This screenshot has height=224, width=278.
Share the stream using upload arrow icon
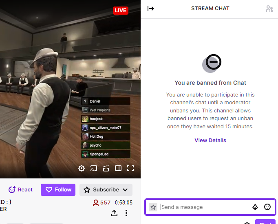(x=114, y=213)
